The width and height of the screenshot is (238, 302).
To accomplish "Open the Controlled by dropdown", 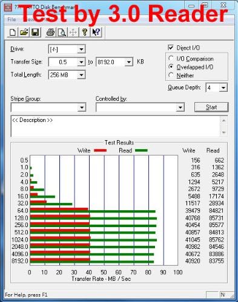I will [x=180, y=108].
